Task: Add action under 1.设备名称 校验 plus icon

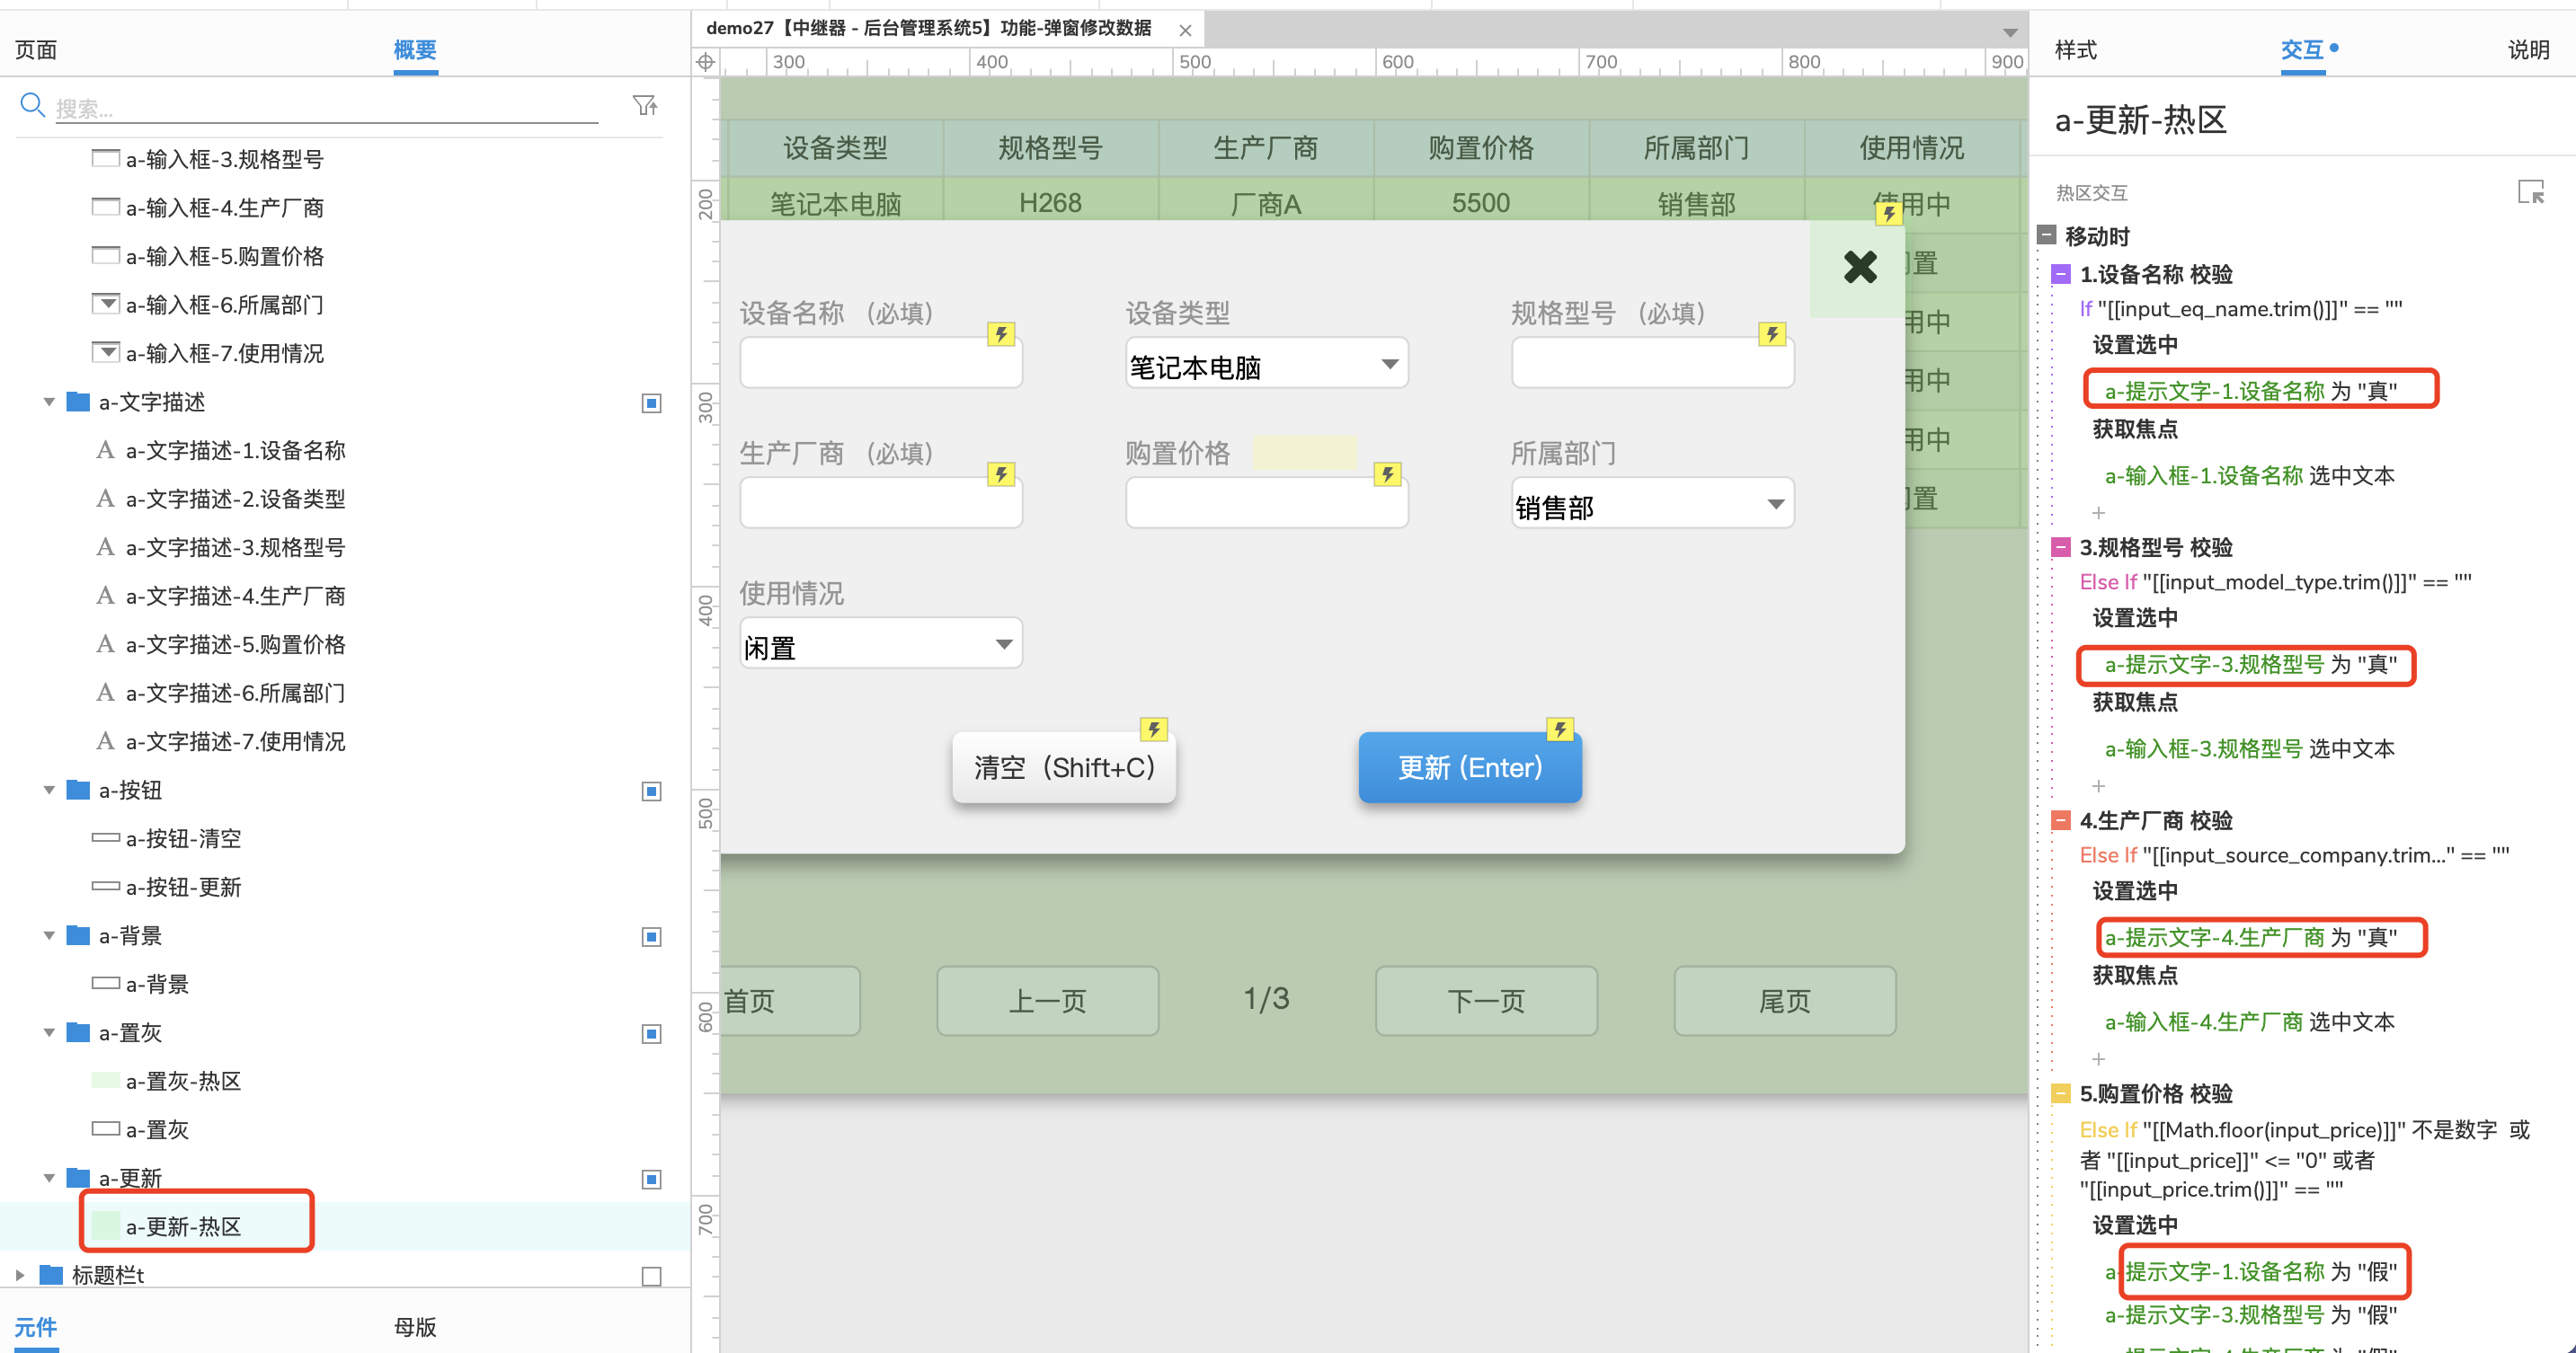Action: 2098,513
